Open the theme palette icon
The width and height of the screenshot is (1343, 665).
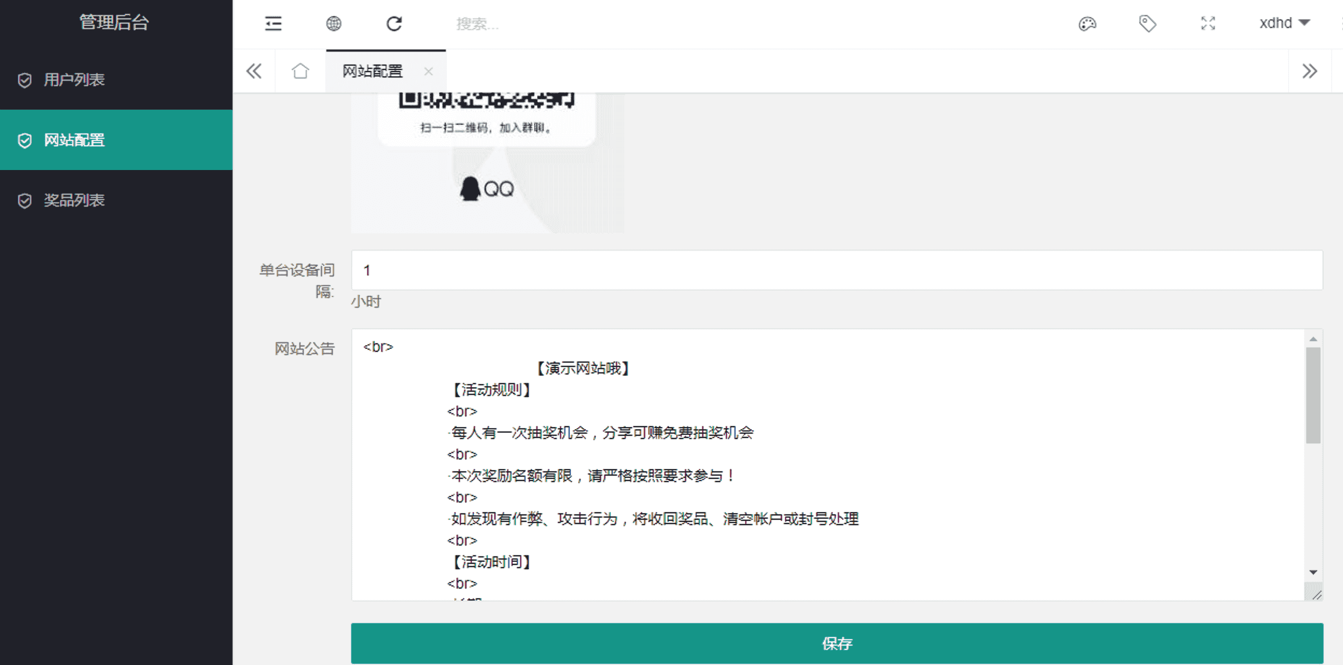1087,24
